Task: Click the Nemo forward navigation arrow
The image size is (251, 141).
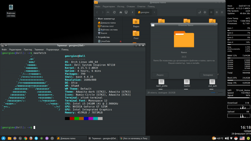Action: (103, 12)
